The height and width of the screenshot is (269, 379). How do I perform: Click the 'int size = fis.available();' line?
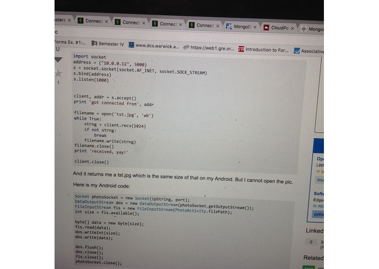(107, 212)
